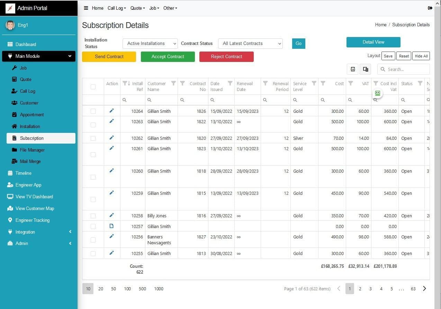
Task: Open Installation in the sidebar
Action: 30,126
